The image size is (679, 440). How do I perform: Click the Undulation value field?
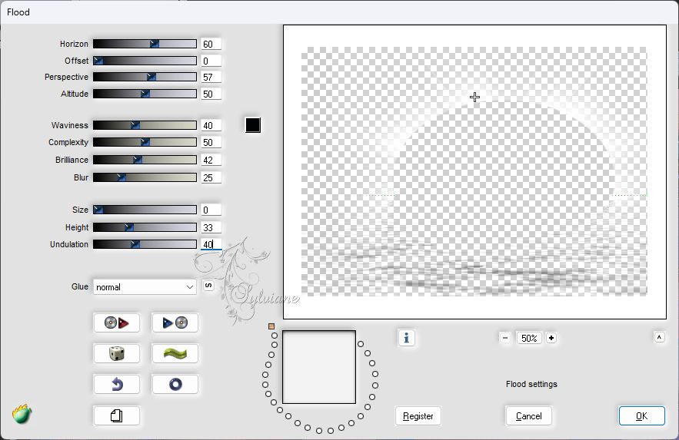pos(211,245)
